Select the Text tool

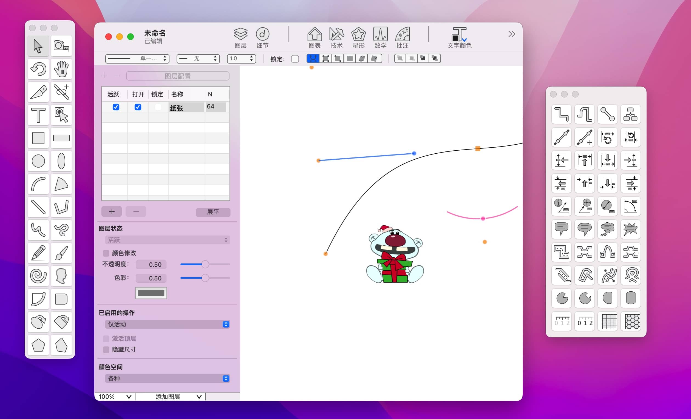38,115
